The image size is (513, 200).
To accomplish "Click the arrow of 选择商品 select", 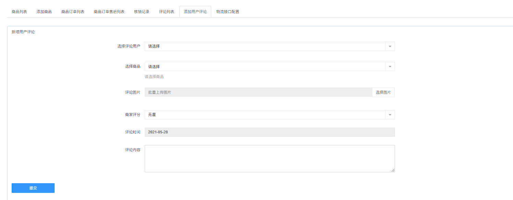I will (390, 66).
